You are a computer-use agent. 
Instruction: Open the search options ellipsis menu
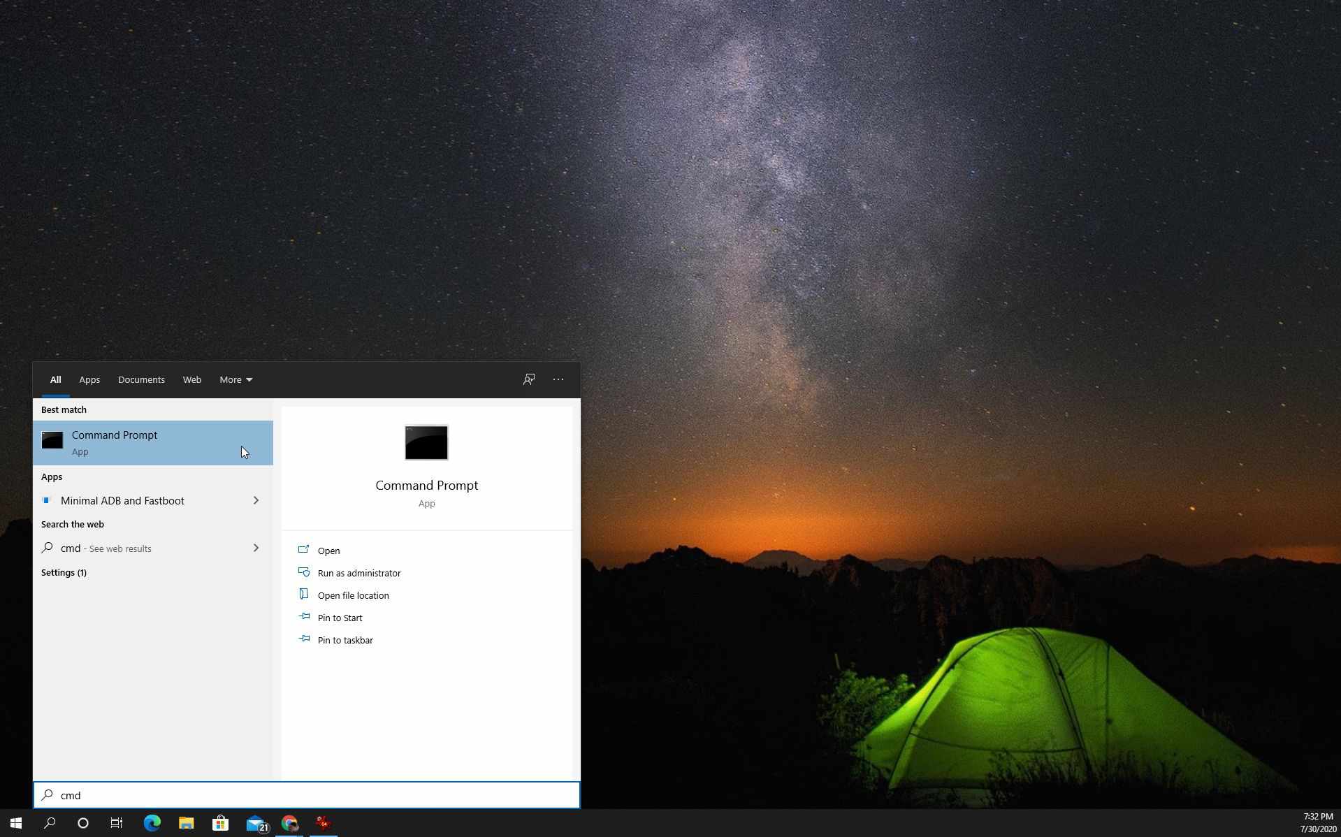pos(558,379)
